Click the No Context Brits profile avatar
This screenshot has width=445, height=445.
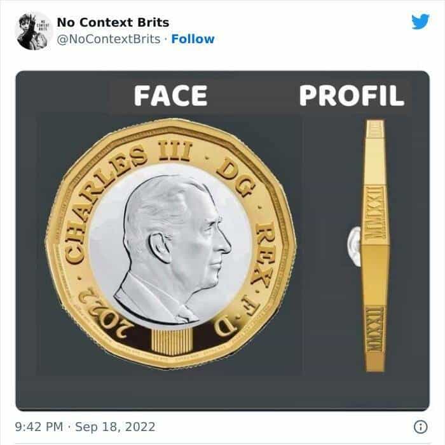point(33,30)
